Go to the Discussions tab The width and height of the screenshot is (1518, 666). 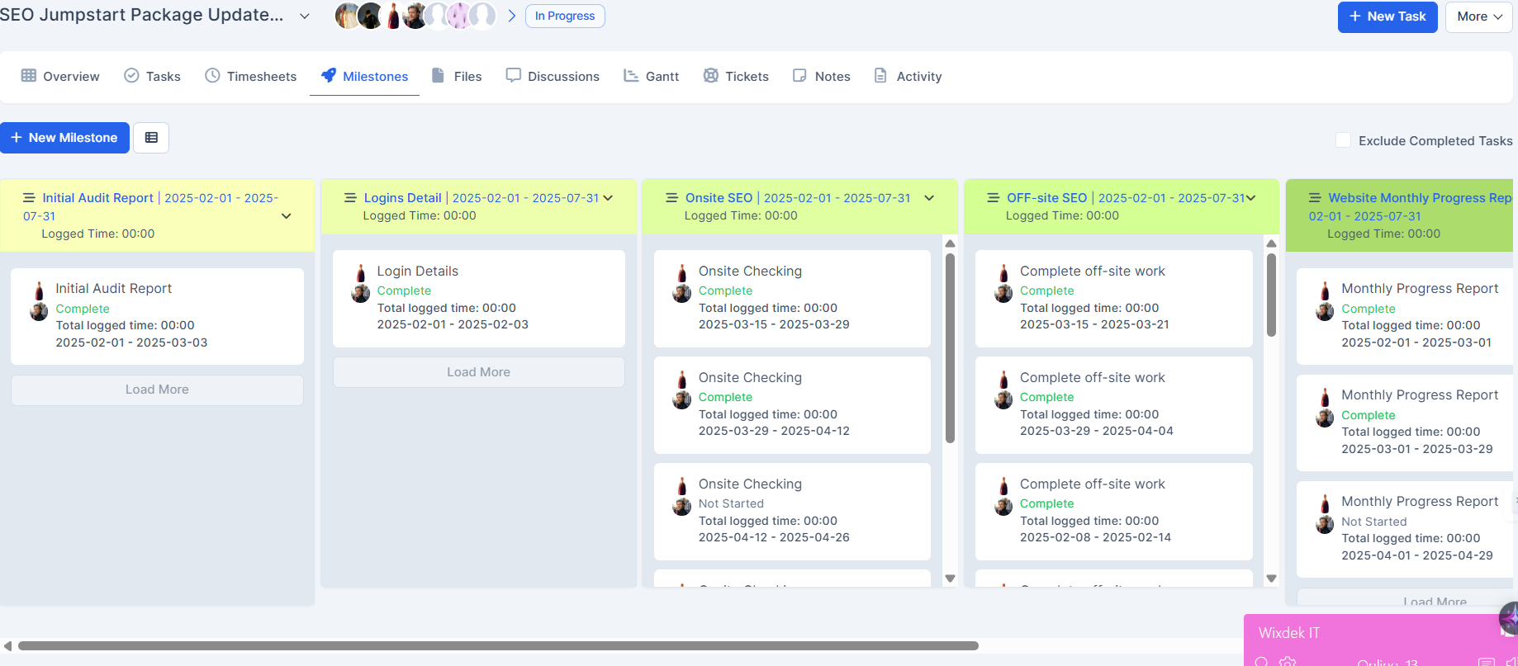coord(553,76)
